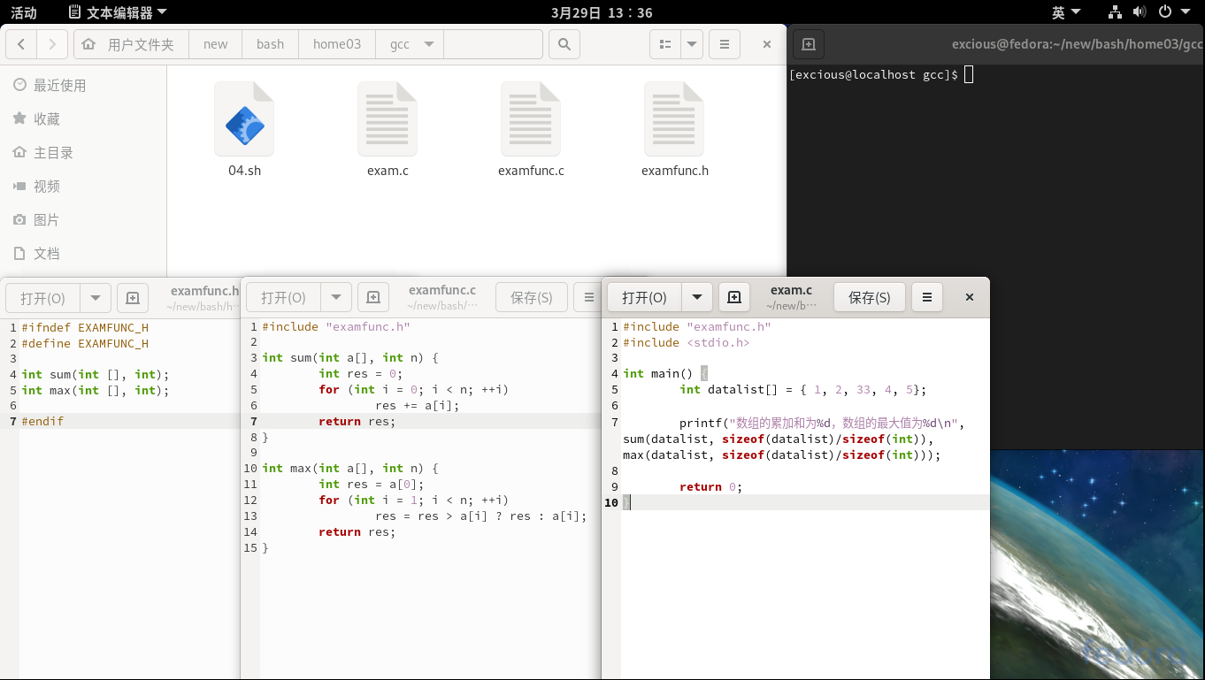Expand recent files dropdown in exam.c editor
1205x680 pixels.
pos(697,297)
